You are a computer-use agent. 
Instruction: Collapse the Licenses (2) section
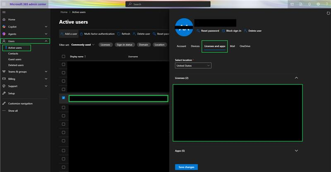tap(296, 78)
